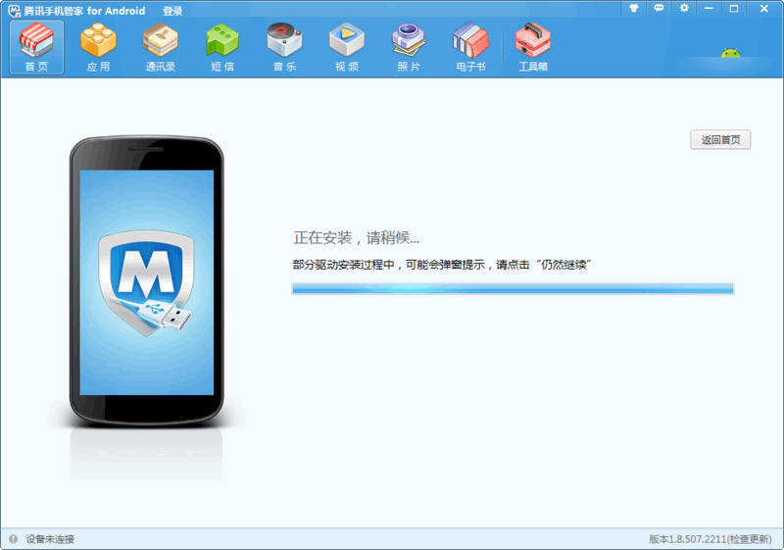Image resolution: width=784 pixels, height=550 pixels.
Task: Maximize the window
Action: click(x=733, y=8)
